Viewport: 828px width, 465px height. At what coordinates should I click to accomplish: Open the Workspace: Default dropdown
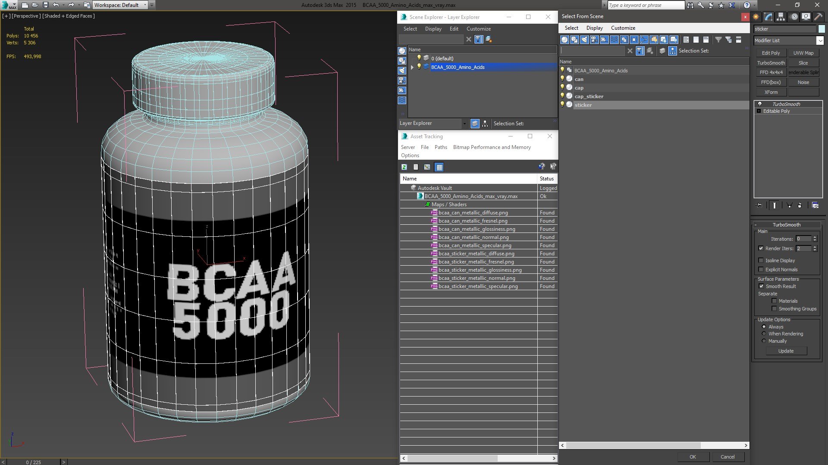tap(121, 5)
